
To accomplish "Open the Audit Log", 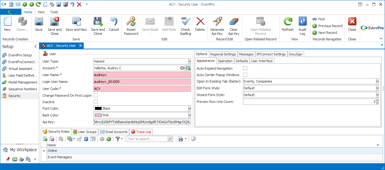I will pyautogui.click(x=302, y=26).
